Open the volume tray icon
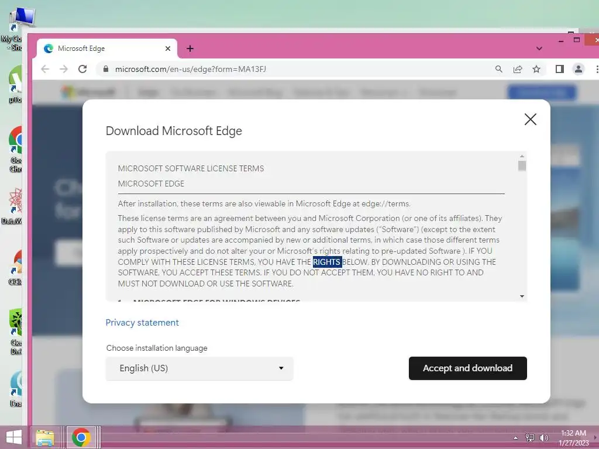The height and width of the screenshot is (449, 599). [x=543, y=437]
